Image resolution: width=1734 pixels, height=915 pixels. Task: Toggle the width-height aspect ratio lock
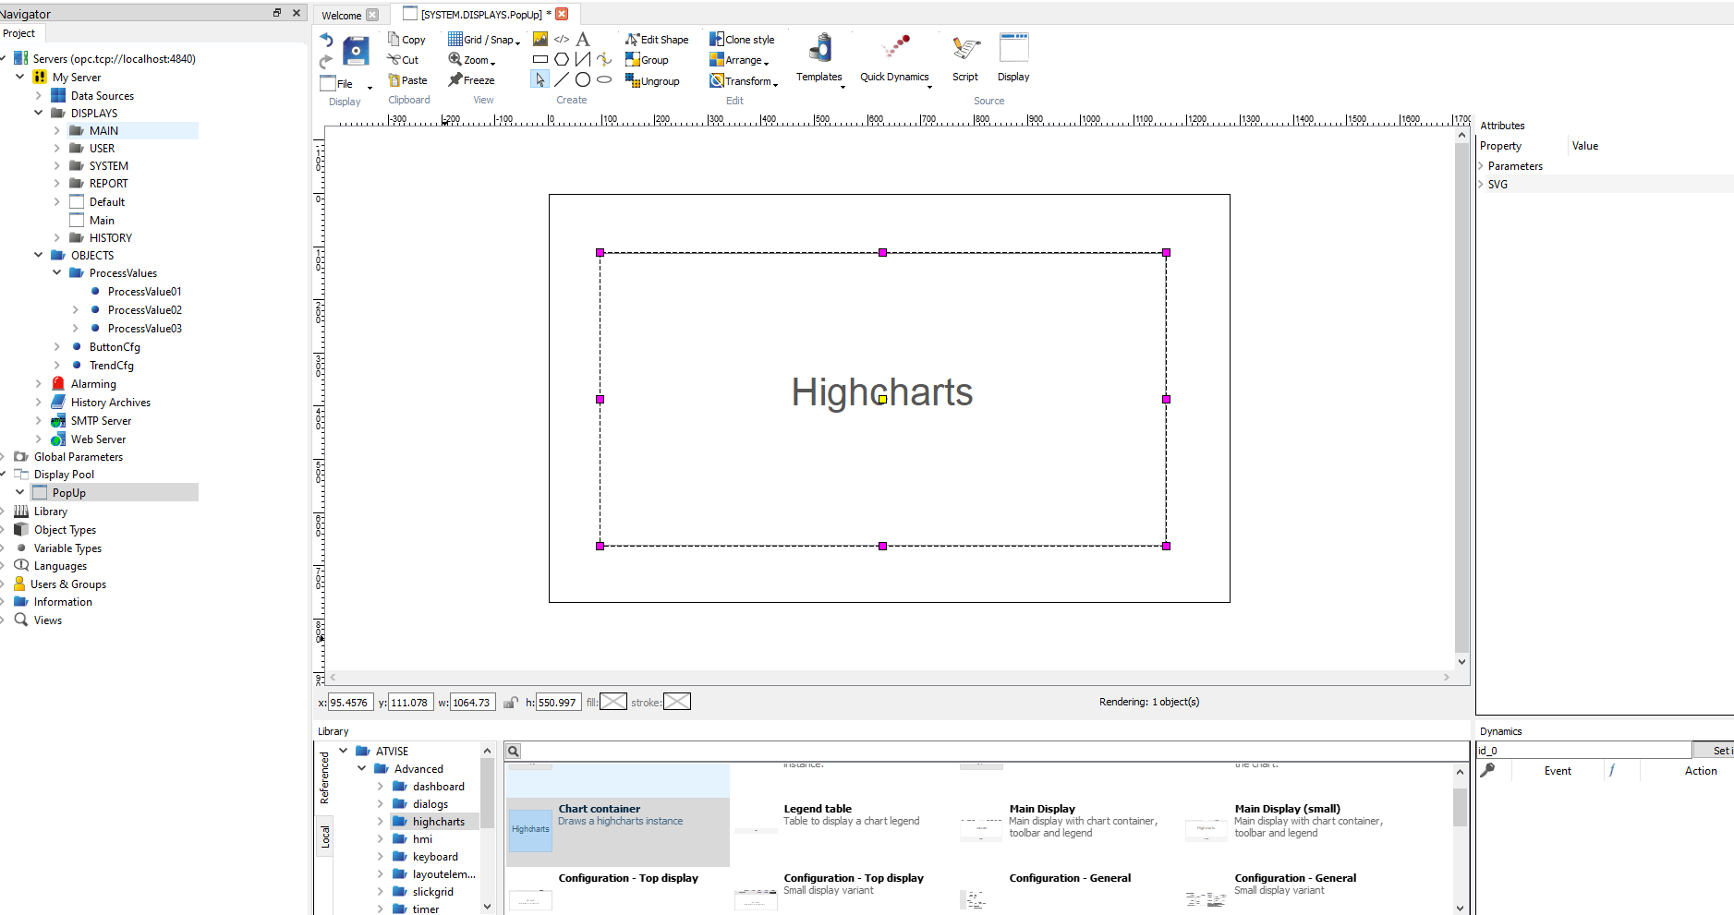(x=510, y=703)
